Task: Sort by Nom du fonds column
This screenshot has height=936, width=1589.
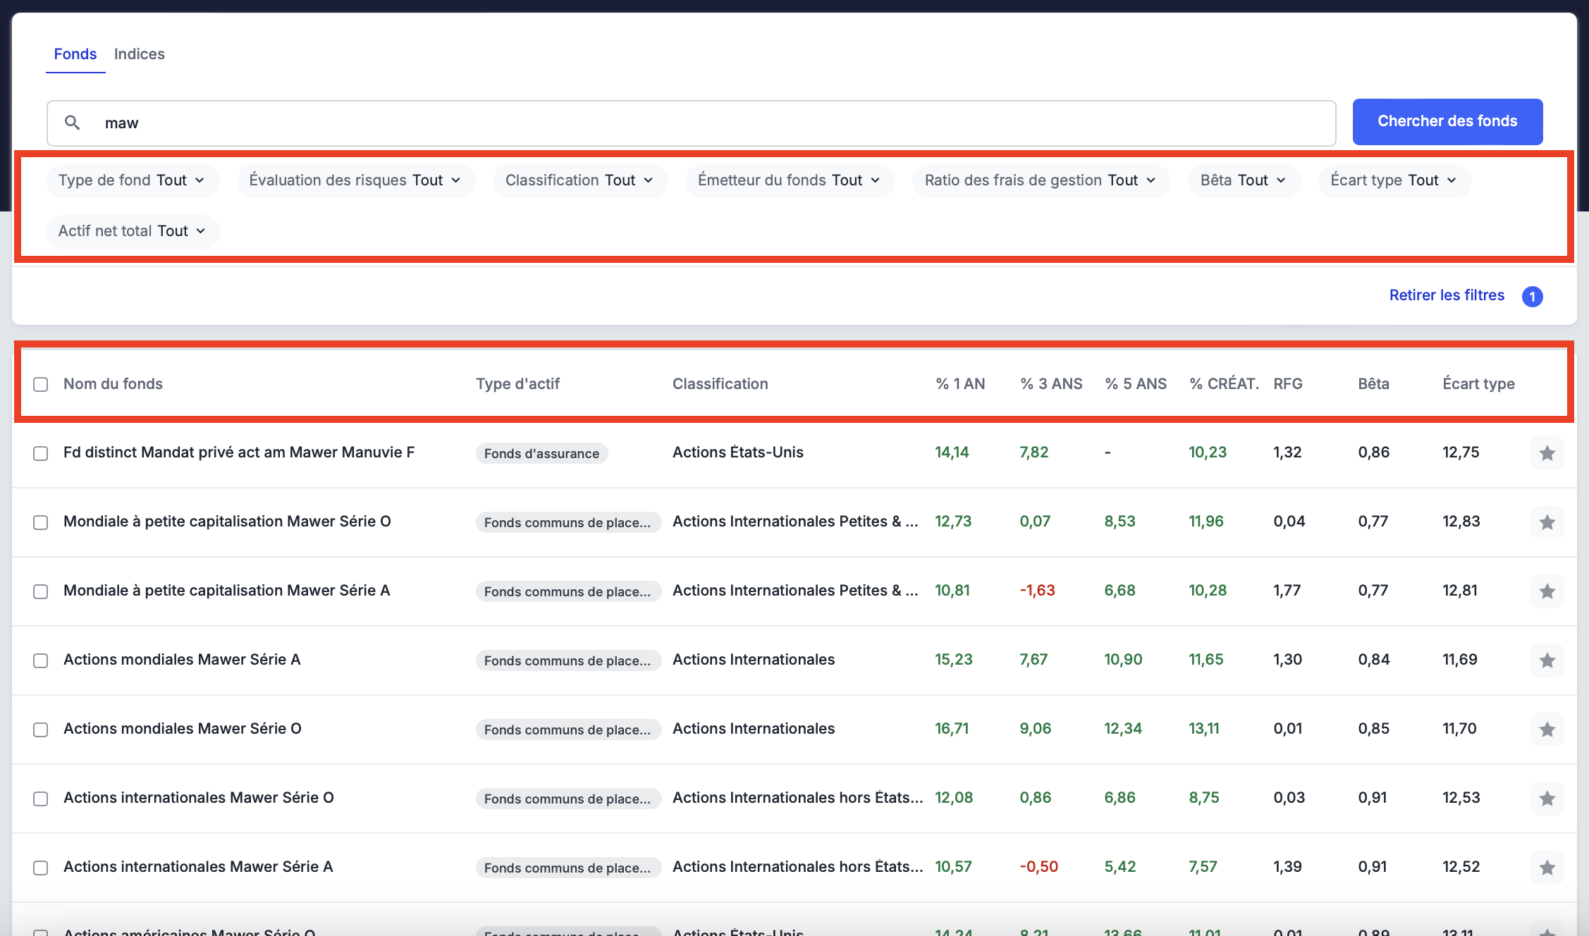Action: (x=113, y=384)
